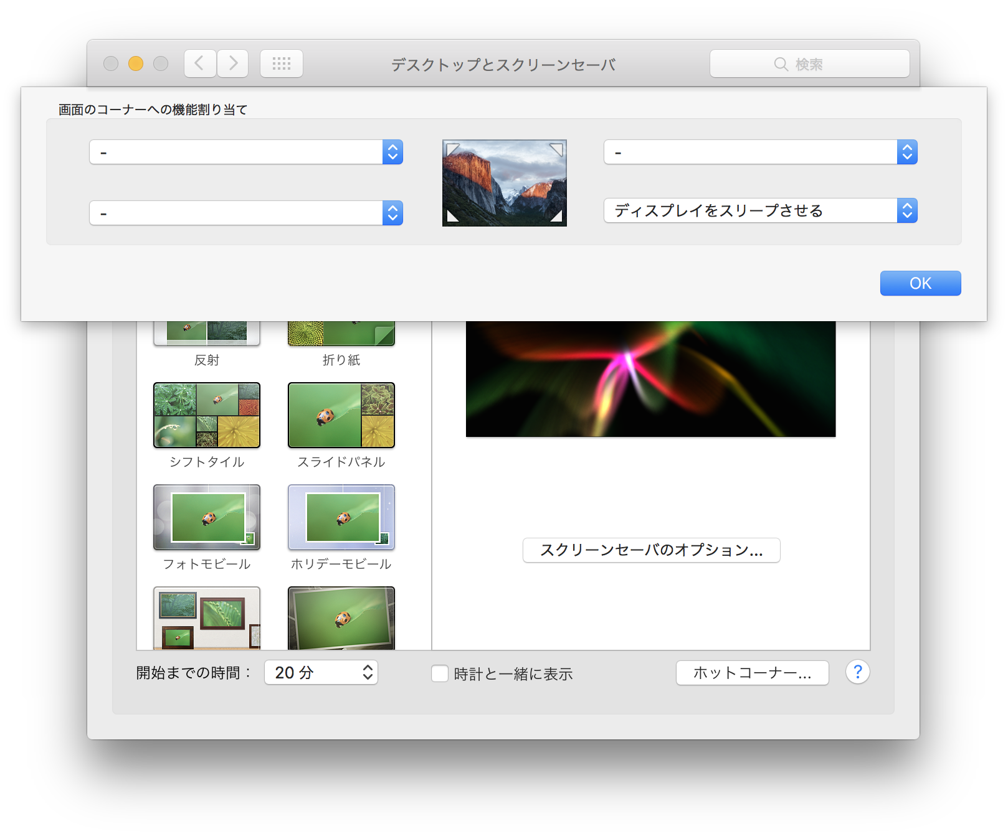This screenshot has width=1008, height=839.
Task: Click the back navigation arrow
Action: (x=200, y=63)
